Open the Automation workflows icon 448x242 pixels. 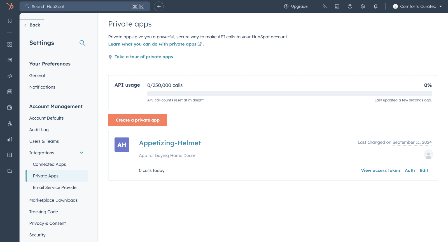click(x=10, y=124)
